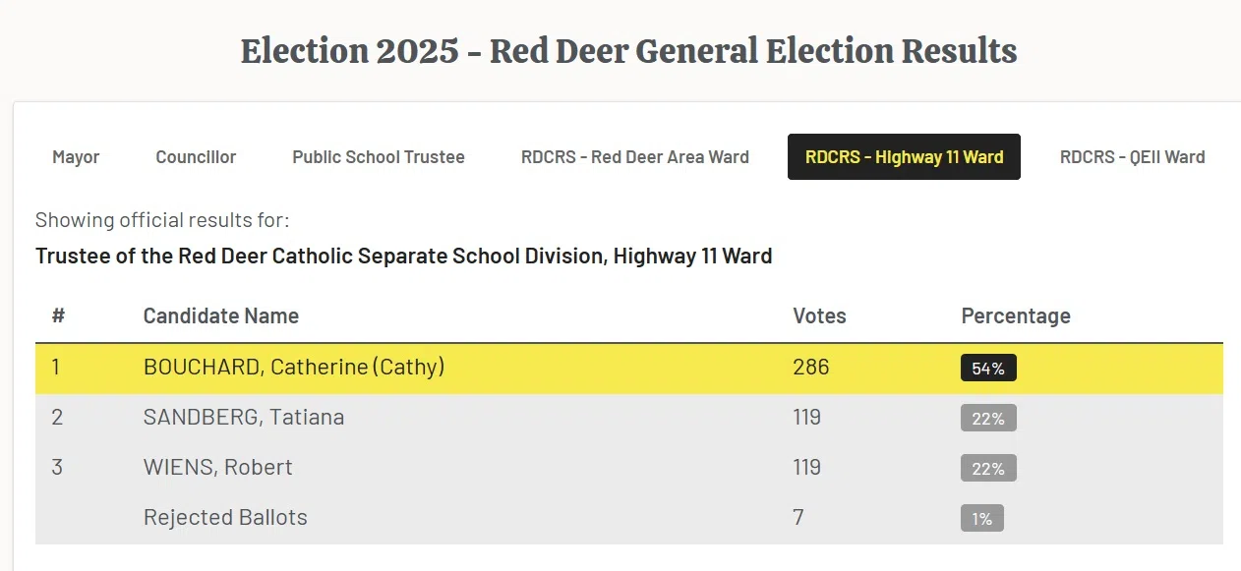Select the BOUCHARD, Catherine (Cathy) row
Viewport: 1241px width, 571px height.
pyautogui.click(x=294, y=368)
